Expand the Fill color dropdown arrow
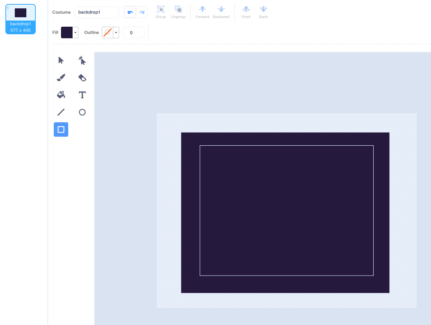This screenshot has width=431, height=325. click(75, 32)
